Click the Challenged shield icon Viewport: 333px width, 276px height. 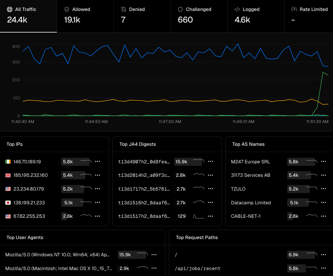click(180, 9)
